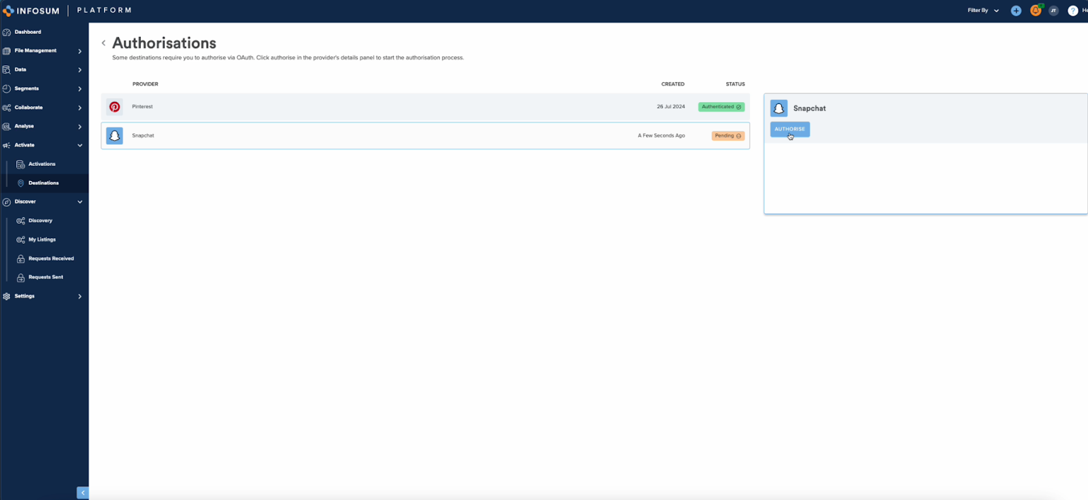Select the Snapchat provider name in the list
The width and height of the screenshot is (1088, 500).
point(143,135)
